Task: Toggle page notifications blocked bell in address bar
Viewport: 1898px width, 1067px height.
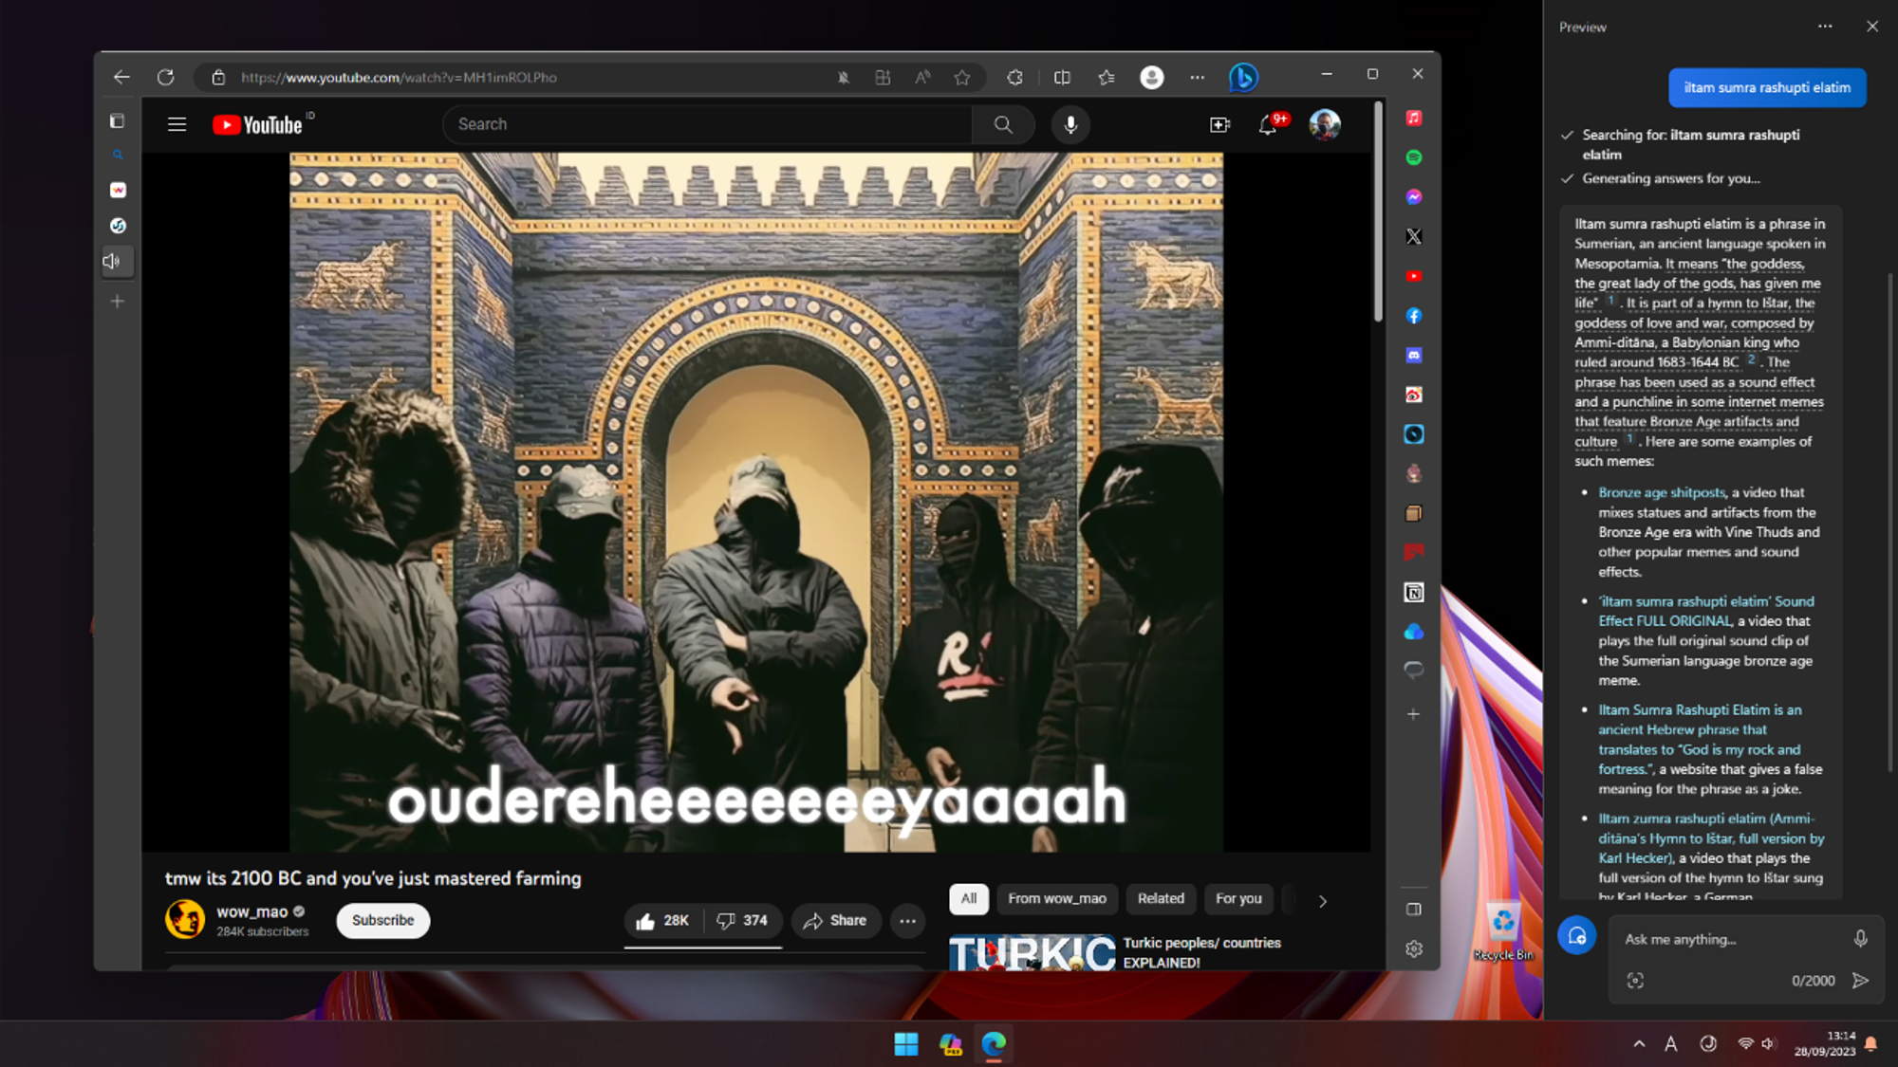Action: (x=843, y=78)
